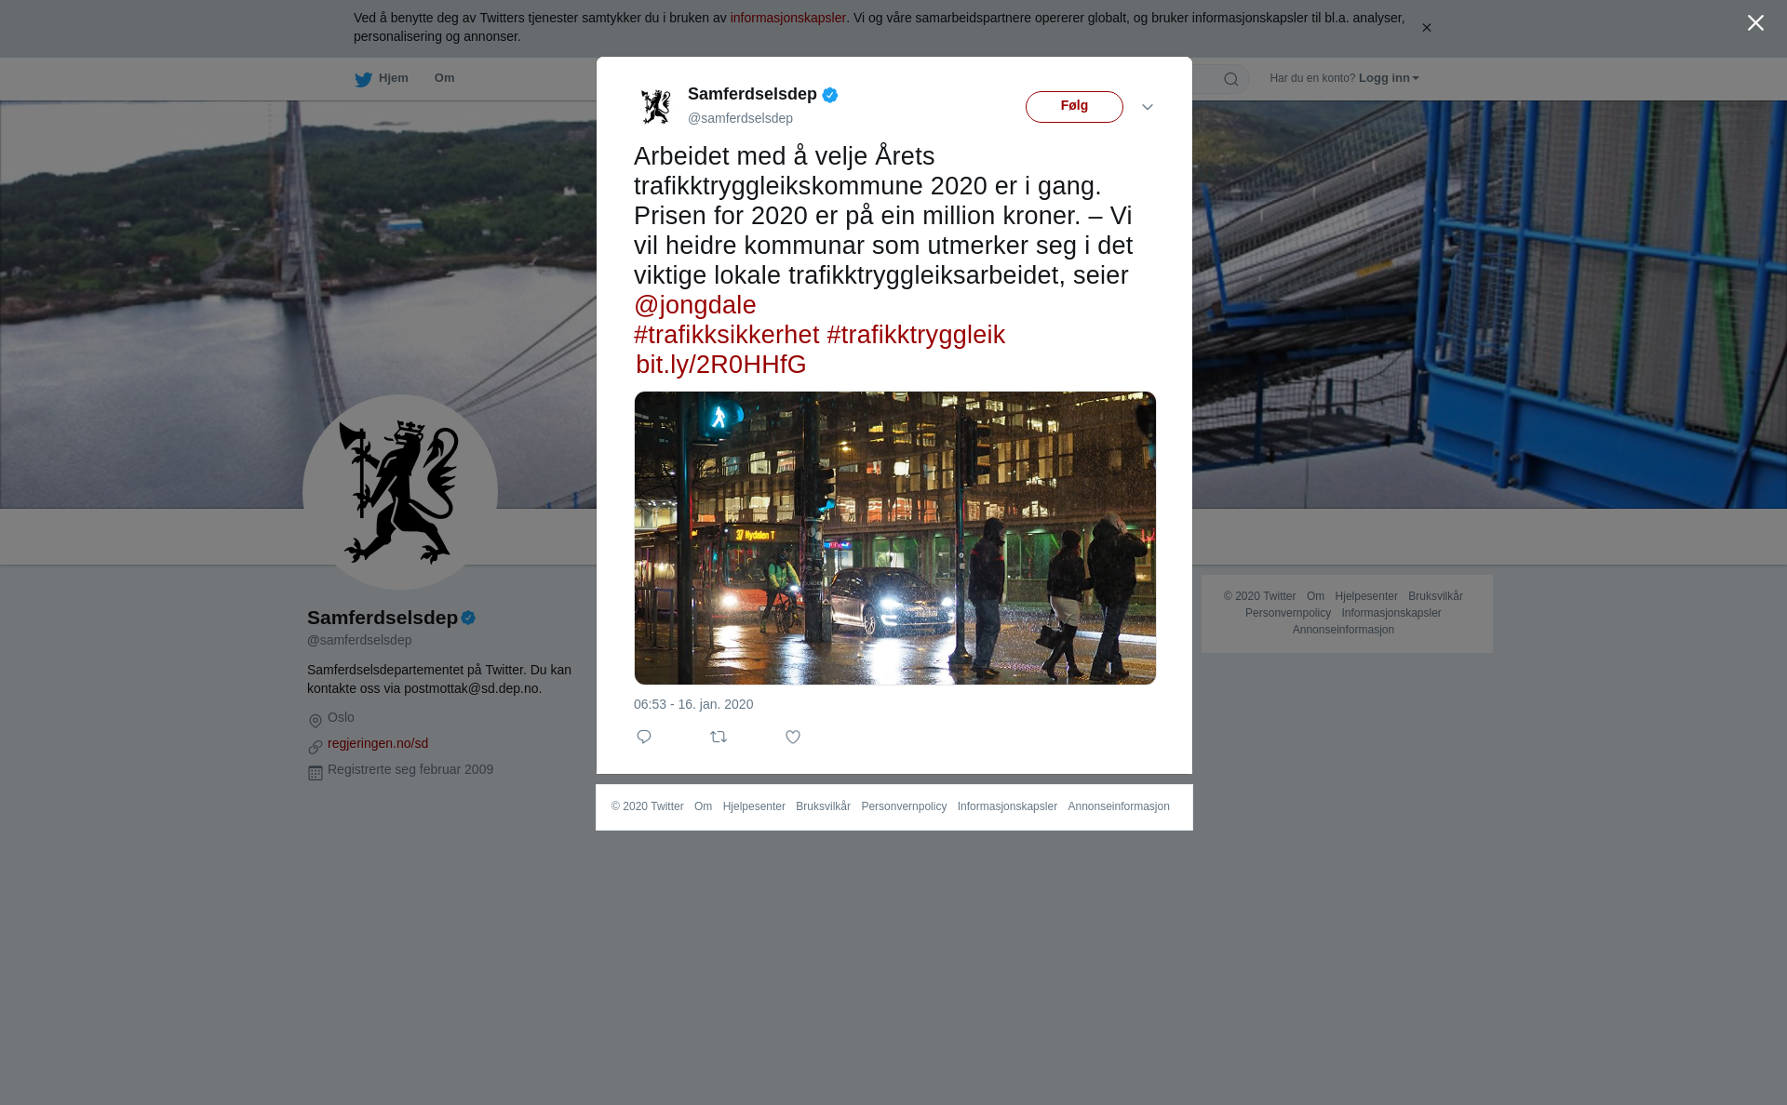The height and width of the screenshot is (1105, 1787).
Task: Click the verified badge beside the Samferdselsdep profile name
Action: pyautogui.click(x=468, y=618)
